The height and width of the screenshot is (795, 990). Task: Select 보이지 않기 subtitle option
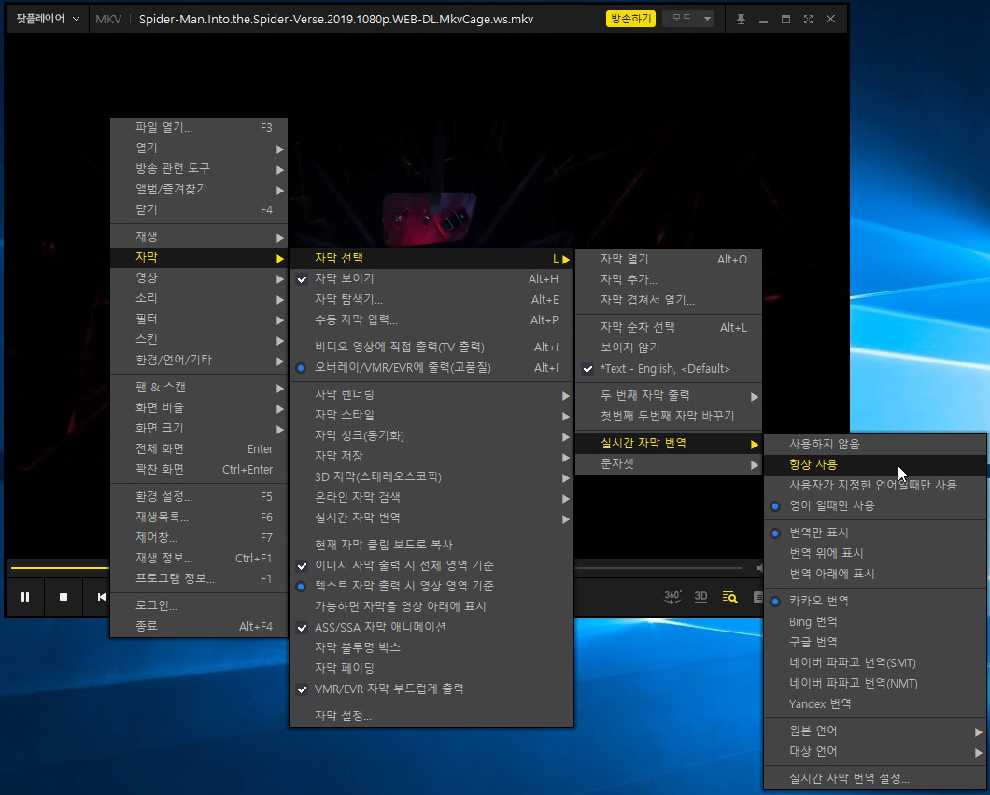[x=669, y=348]
